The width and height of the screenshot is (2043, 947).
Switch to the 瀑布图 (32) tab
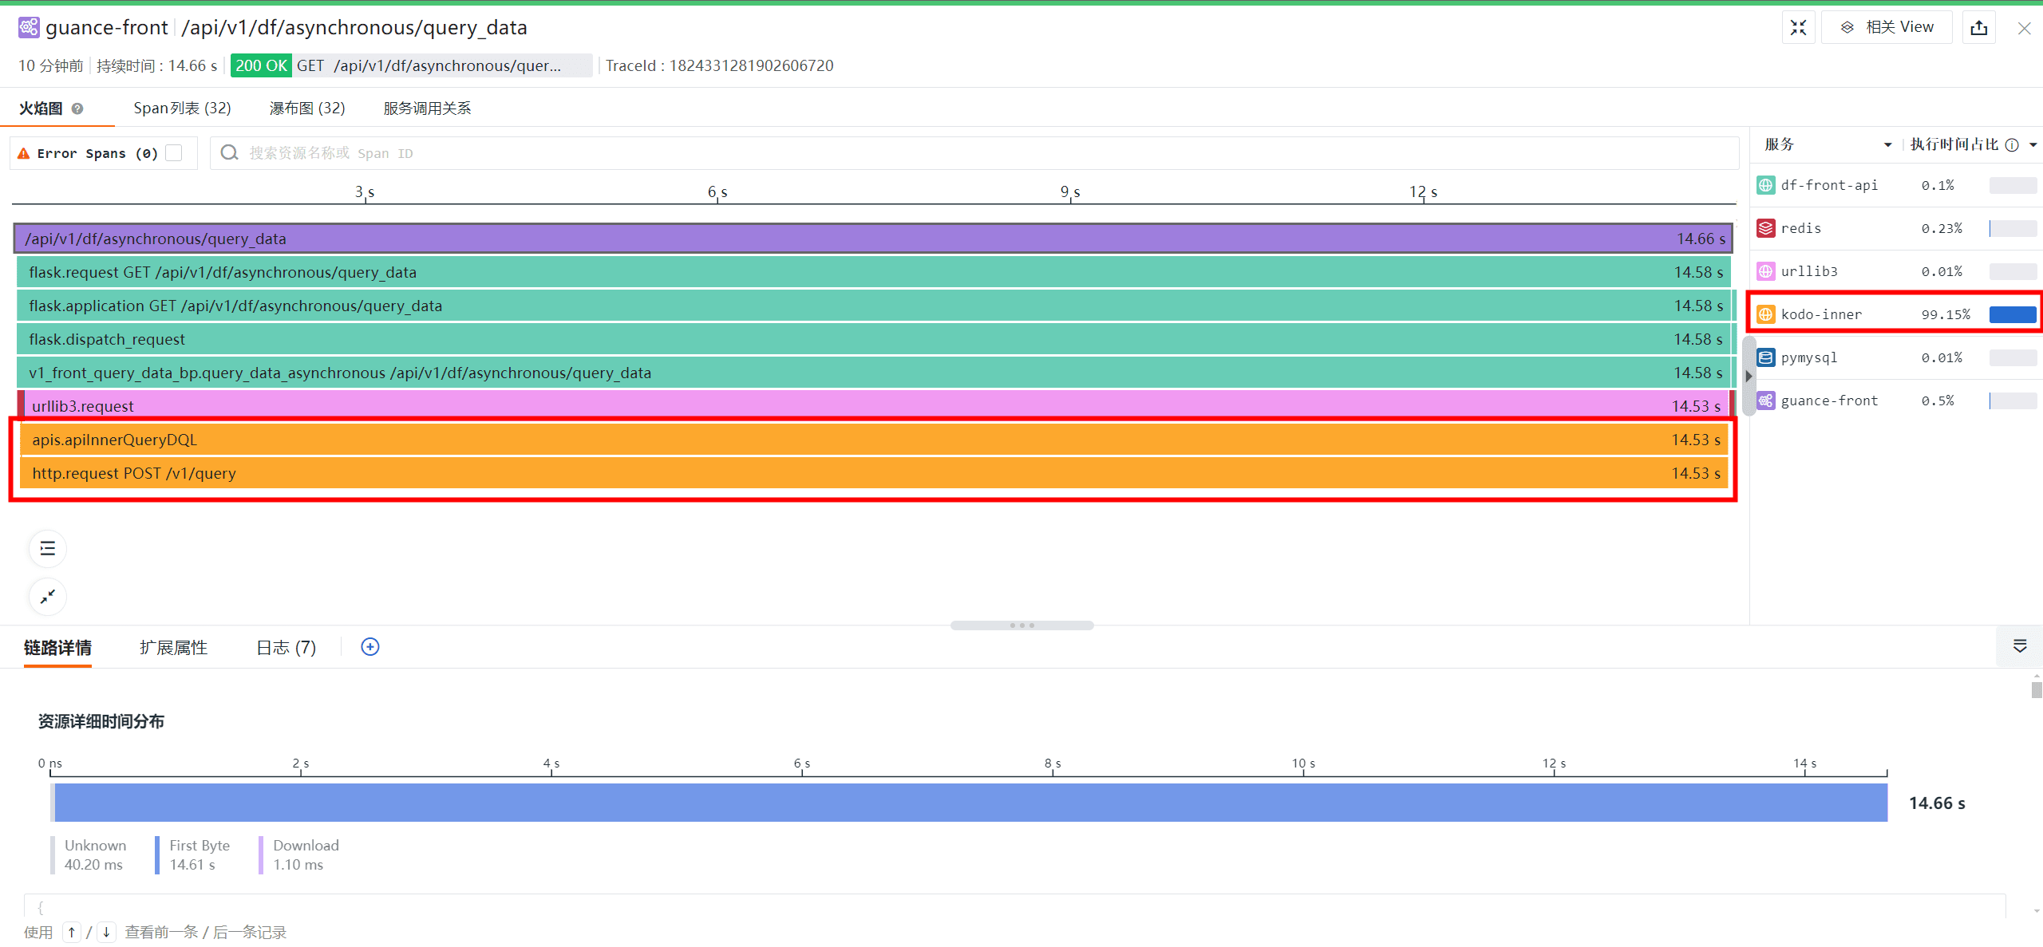[x=307, y=108]
